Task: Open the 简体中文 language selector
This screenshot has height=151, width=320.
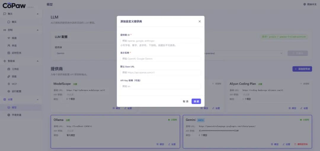Action: (x=310, y=4)
